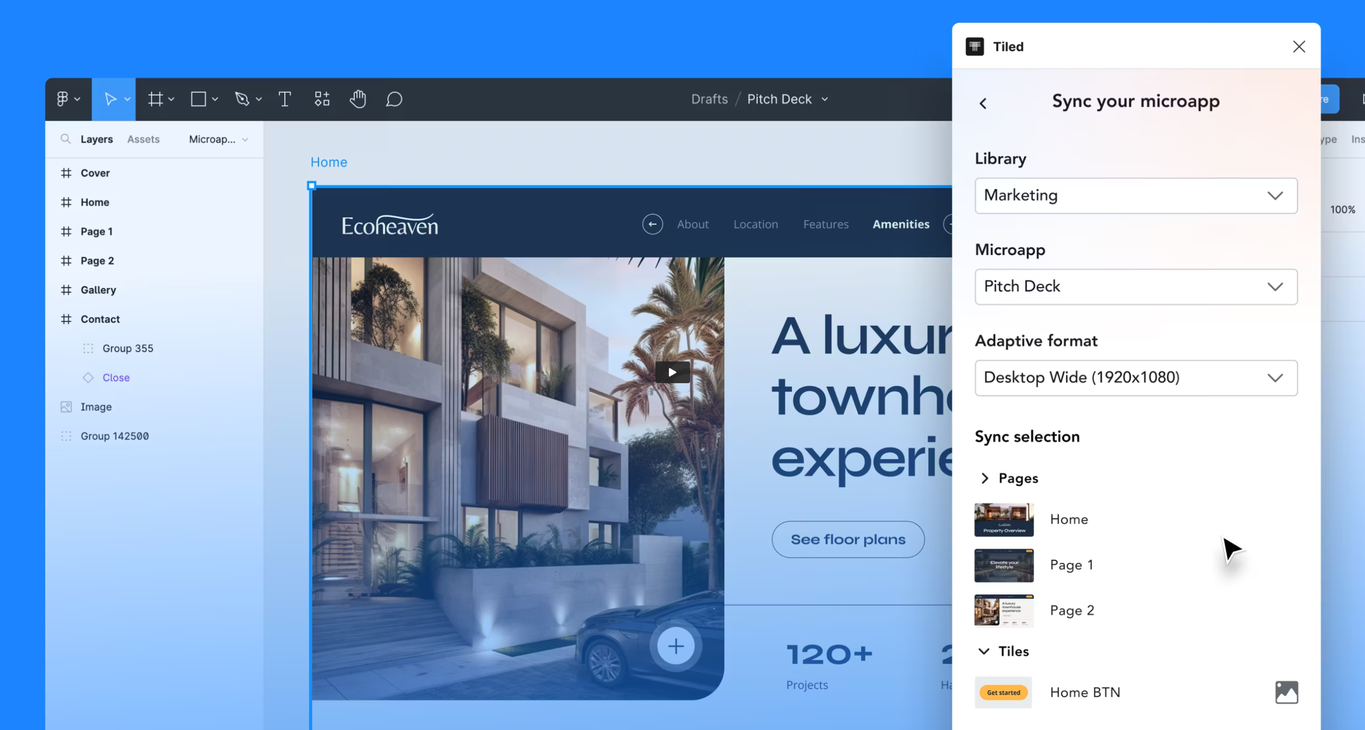
Task: Select the Text tool in toolbar
Action: pos(284,99)
